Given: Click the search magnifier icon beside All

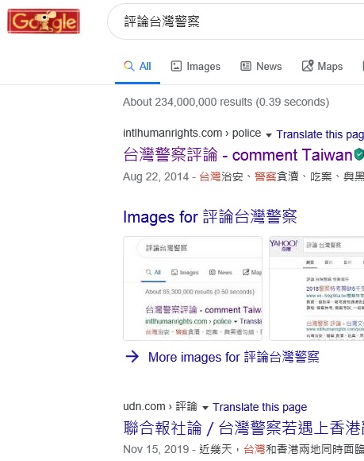Looking at the screenshot, I should click(x=128, y=66).
